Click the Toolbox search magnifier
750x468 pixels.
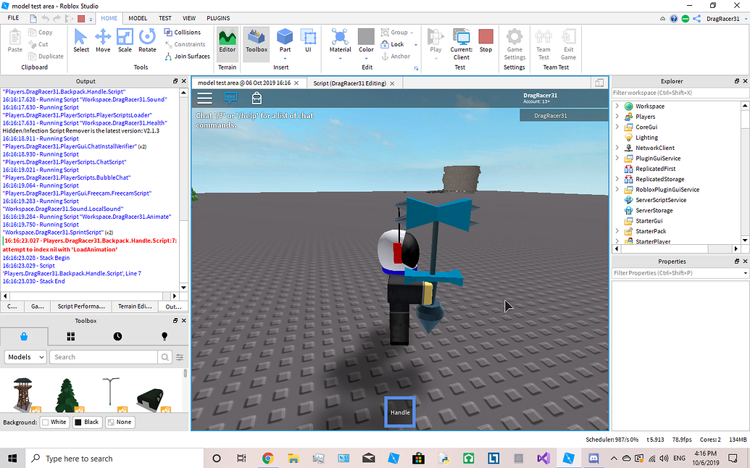click(164, 357)
